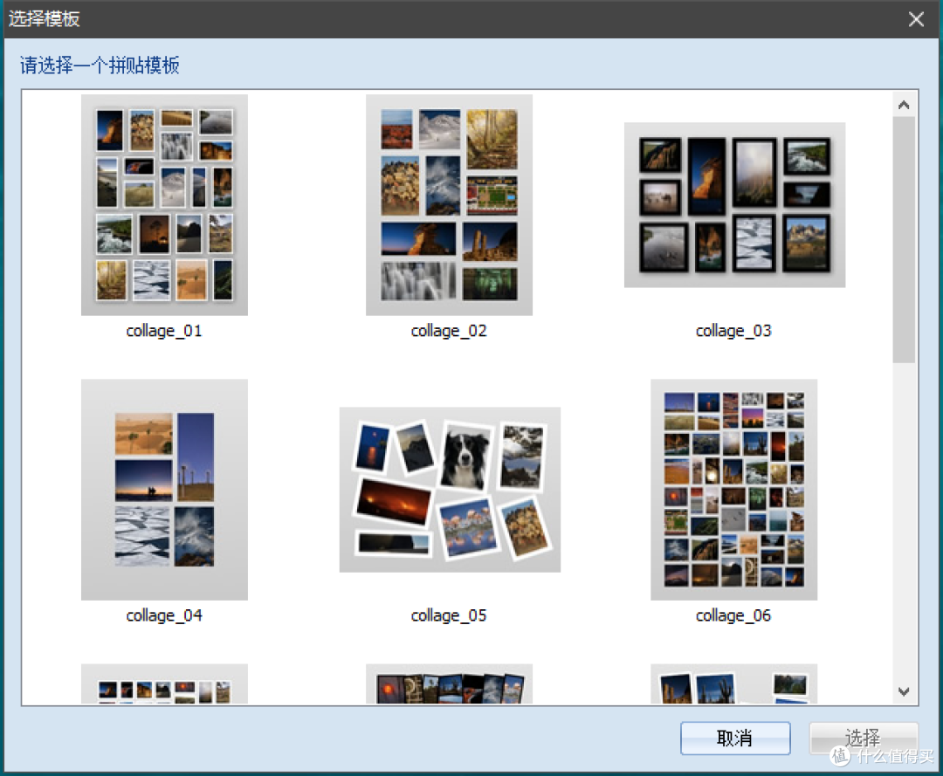Click the 选择 select button

(x=863, y=738)
